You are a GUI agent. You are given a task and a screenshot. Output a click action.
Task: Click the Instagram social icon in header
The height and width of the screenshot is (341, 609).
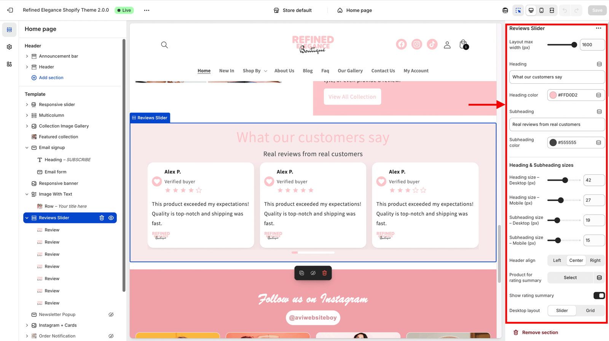417,45
